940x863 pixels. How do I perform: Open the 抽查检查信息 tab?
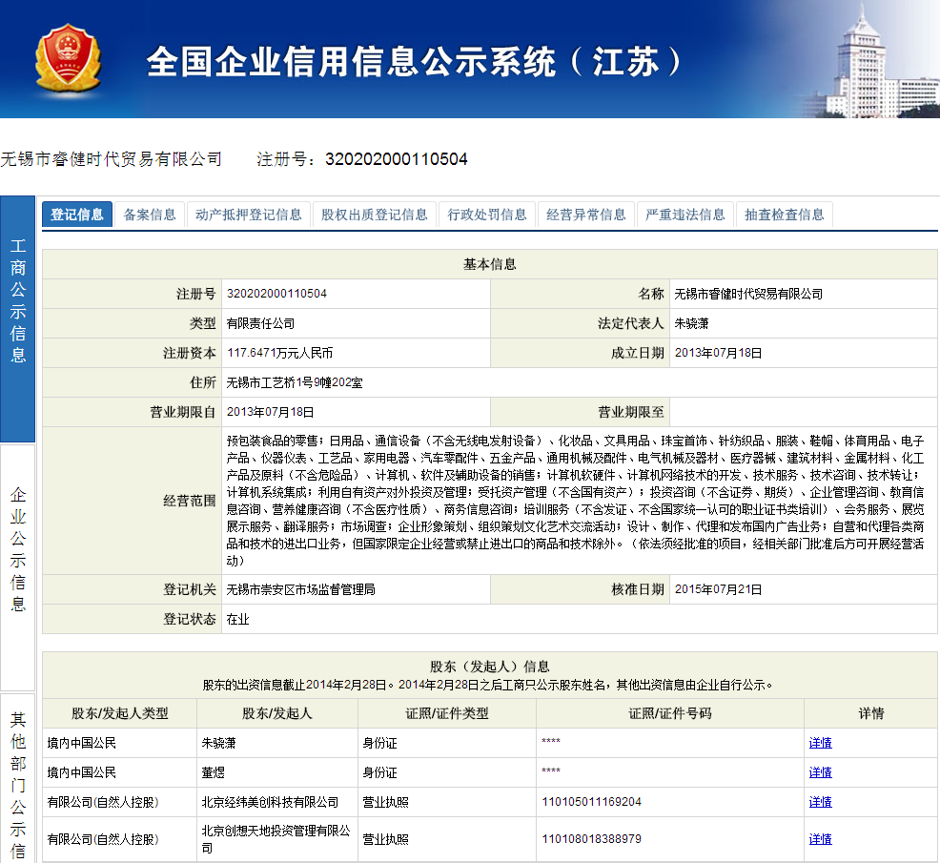[x=784, y=215]
